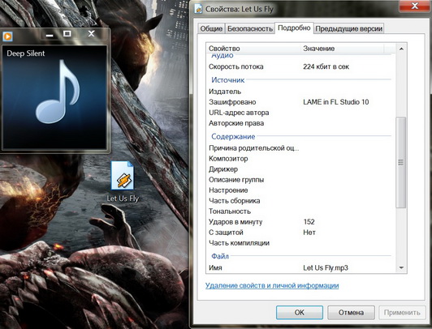The image size is (432, 329).
Task: Click the Файл section heading
Action: pos(220,256)
